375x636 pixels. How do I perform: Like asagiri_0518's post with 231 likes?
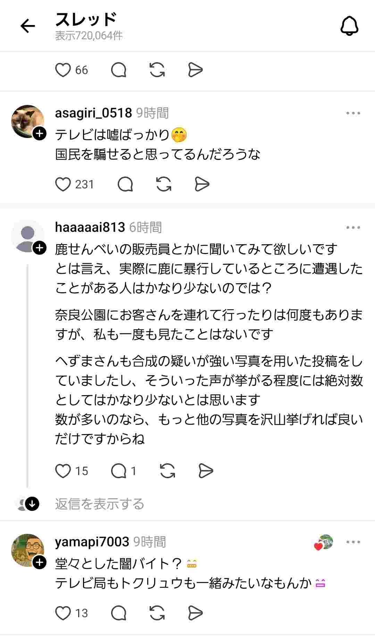pyautogui.click(x=63, y=184)
